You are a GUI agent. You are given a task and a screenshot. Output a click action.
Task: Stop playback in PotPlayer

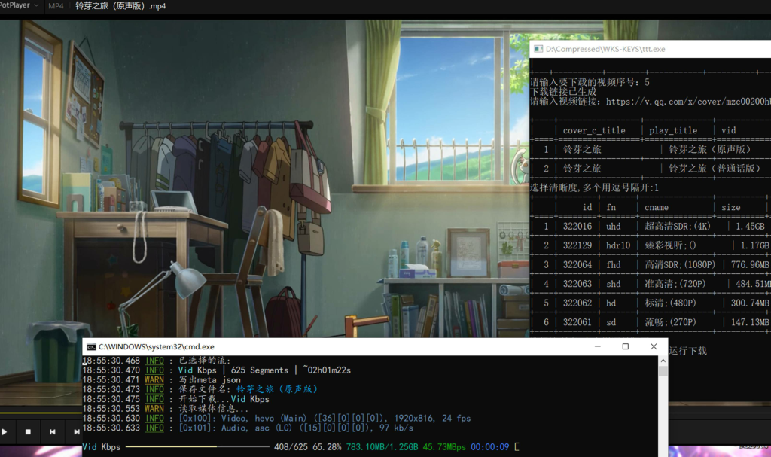coord(28,432)
